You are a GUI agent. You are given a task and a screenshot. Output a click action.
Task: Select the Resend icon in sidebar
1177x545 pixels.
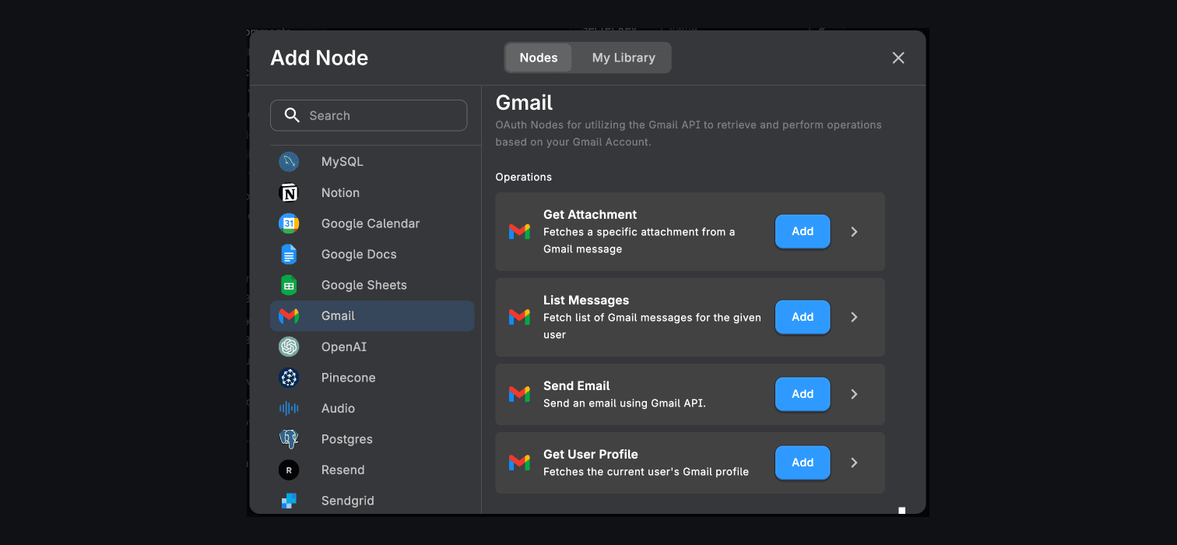coord(289,470)
